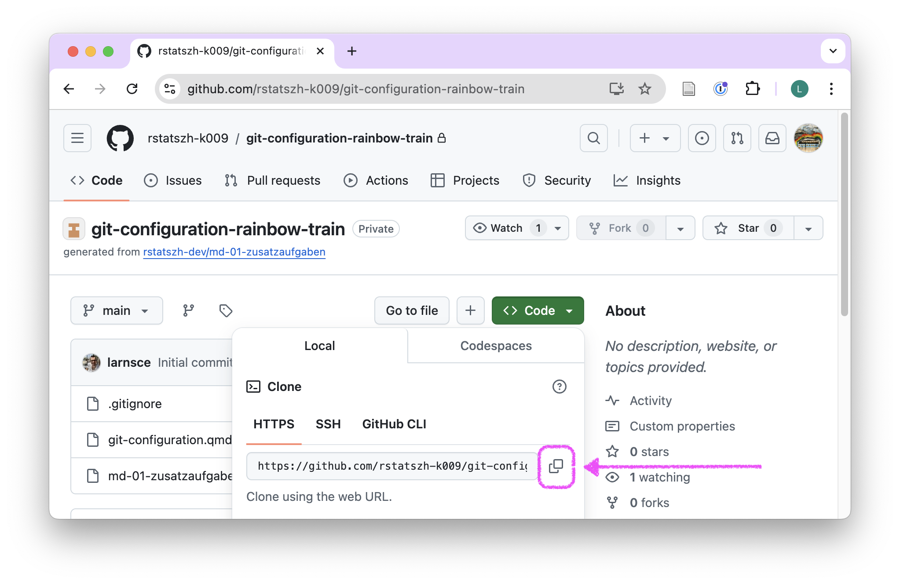The width and height of the screenshot is (900, 584).
Task: Open the reader mode page icon
Action: (x=689, y=89)
